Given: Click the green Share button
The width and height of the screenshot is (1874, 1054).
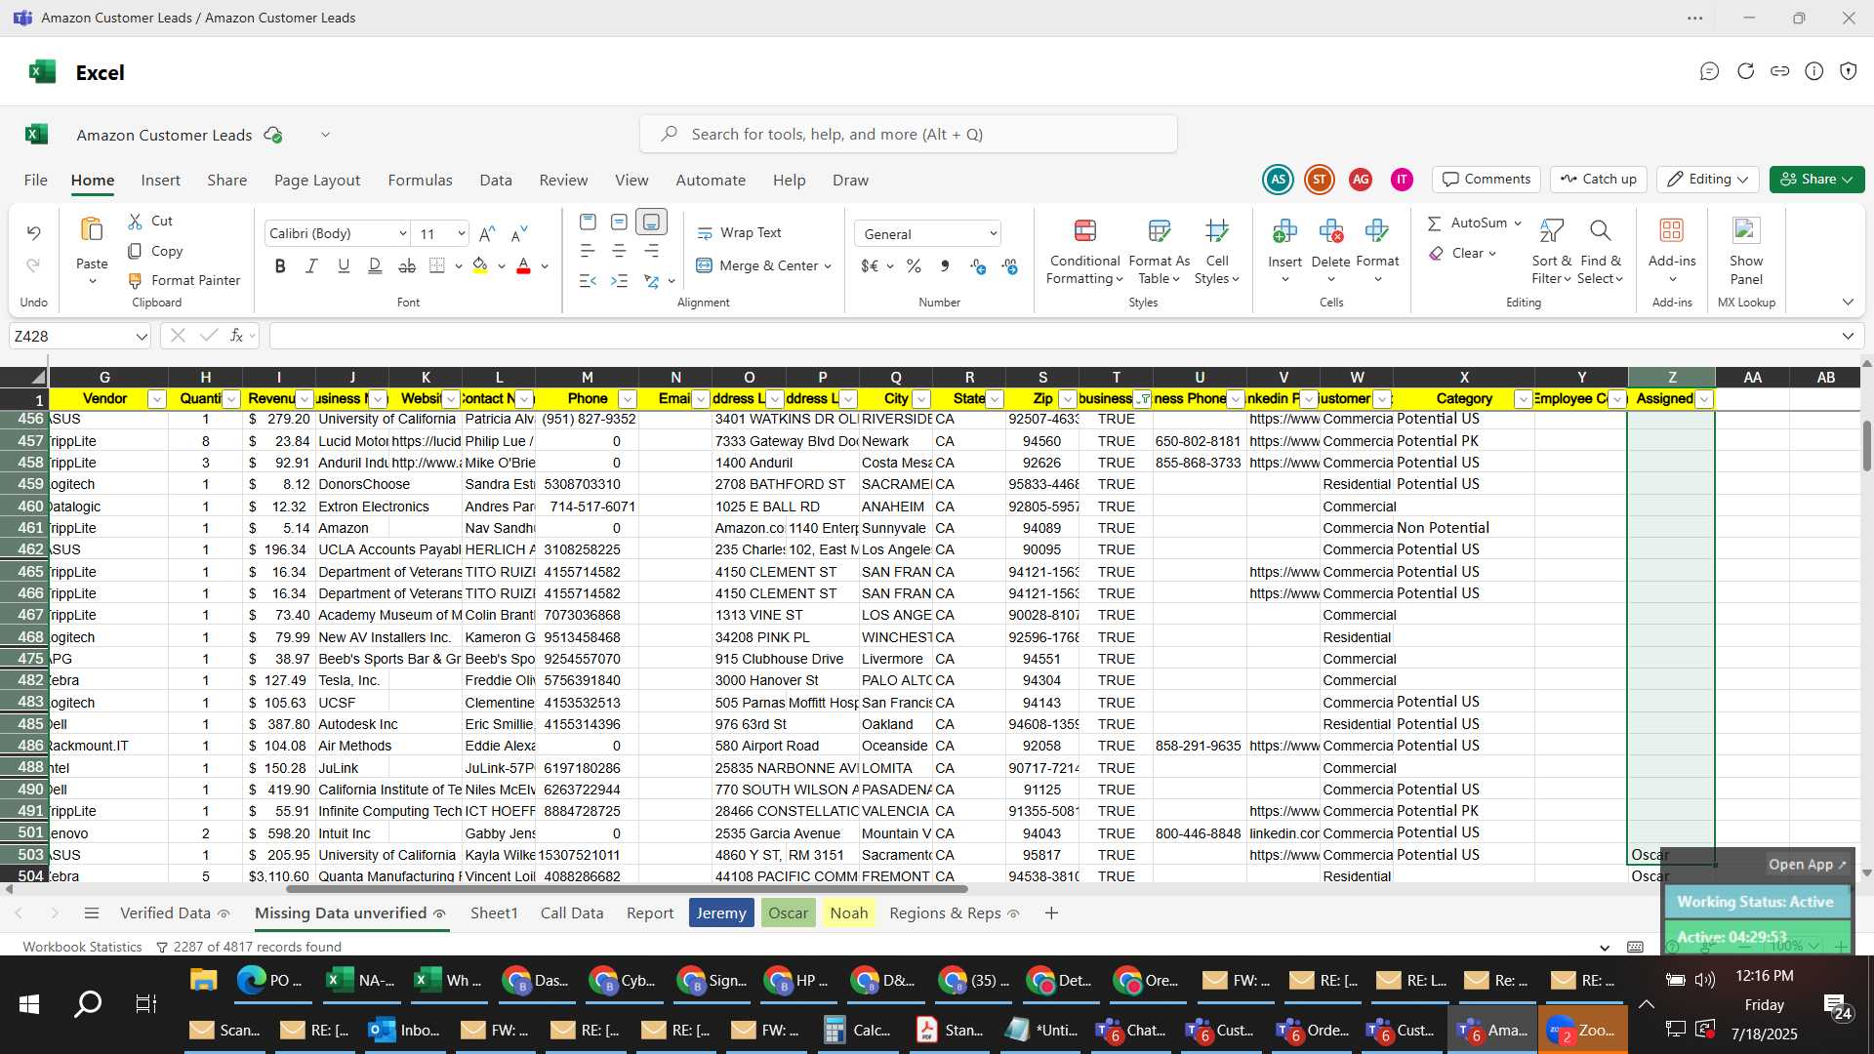Looking at the screenshot, I should coord(1816,180).
